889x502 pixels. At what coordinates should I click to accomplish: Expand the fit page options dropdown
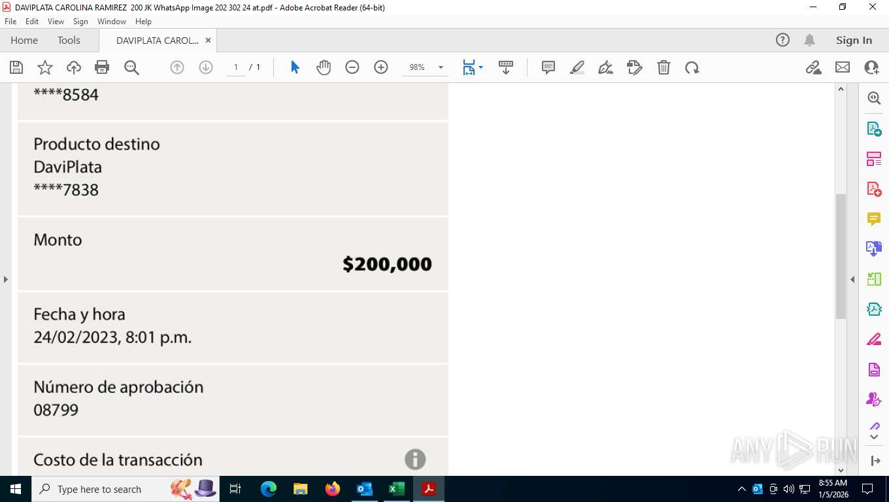pyautogui.click(x=480, y=67)
